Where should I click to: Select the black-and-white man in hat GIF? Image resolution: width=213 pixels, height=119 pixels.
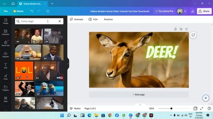(x=54, y=36)
